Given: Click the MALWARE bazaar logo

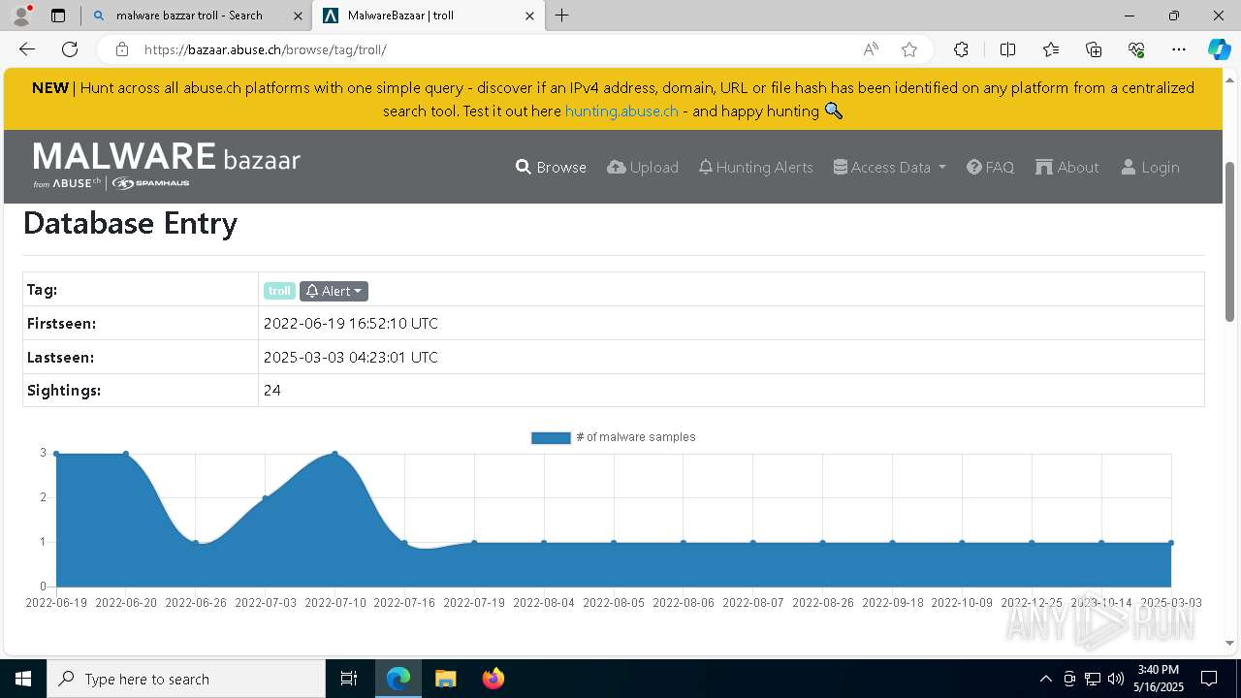Looking at the screenshot, I should pos(167,166).
